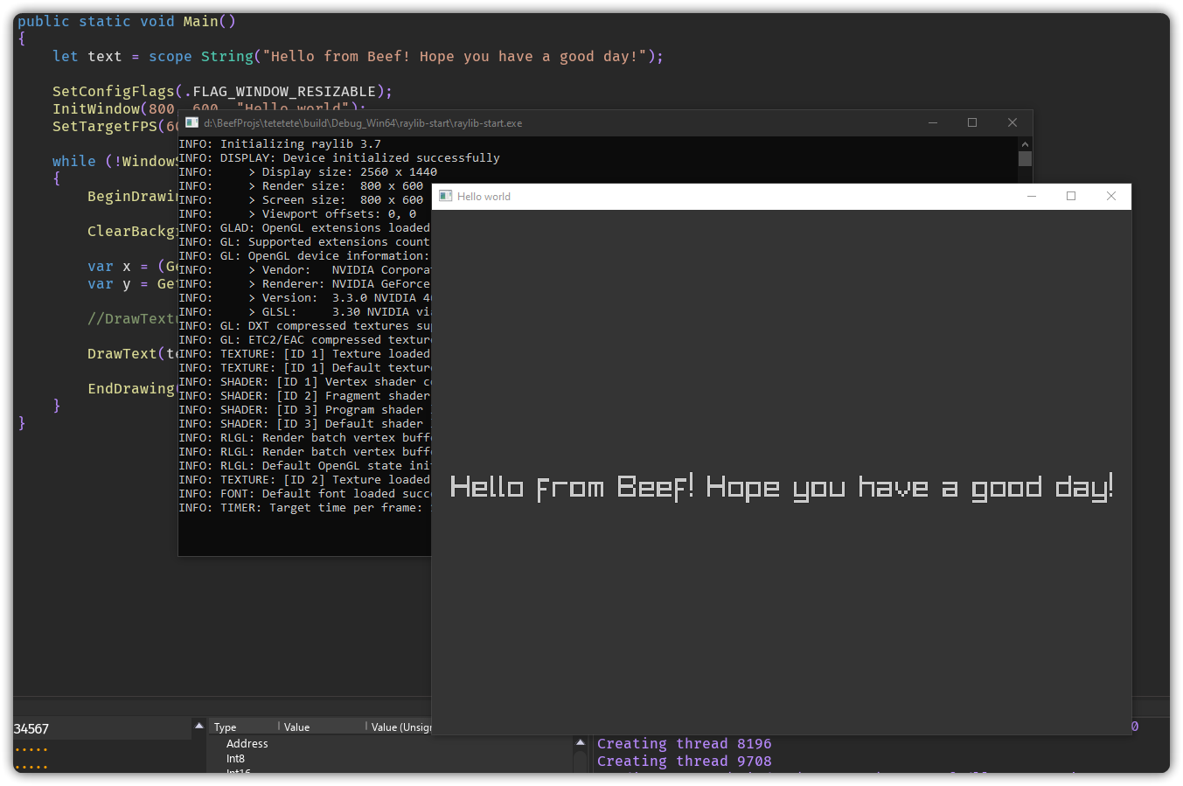Click the 'Hello world' window title text
Viewport: 1183px width, 786px height.
484,197
